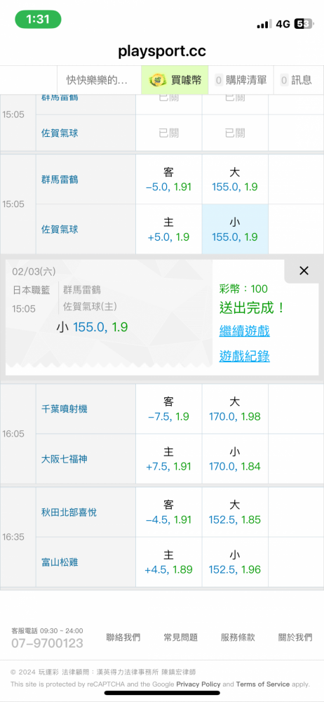Screen dimensions: 324x702
Task: Select 千葉噴射機 away spread -7.5, 1.9
Action: tap(169, 409)
